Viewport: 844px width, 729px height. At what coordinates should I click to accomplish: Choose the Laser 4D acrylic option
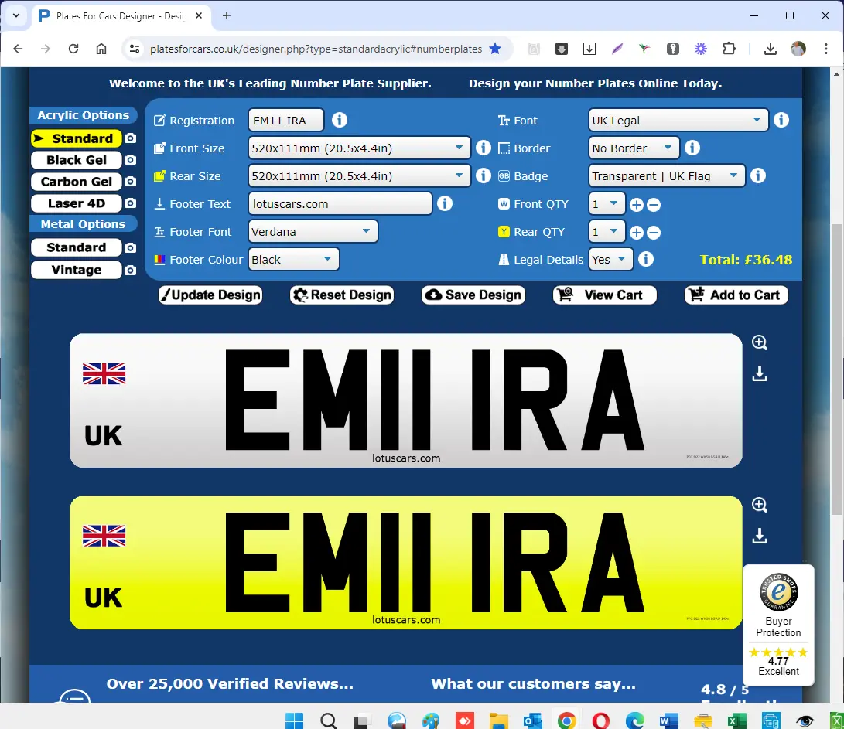coord(76,203)
